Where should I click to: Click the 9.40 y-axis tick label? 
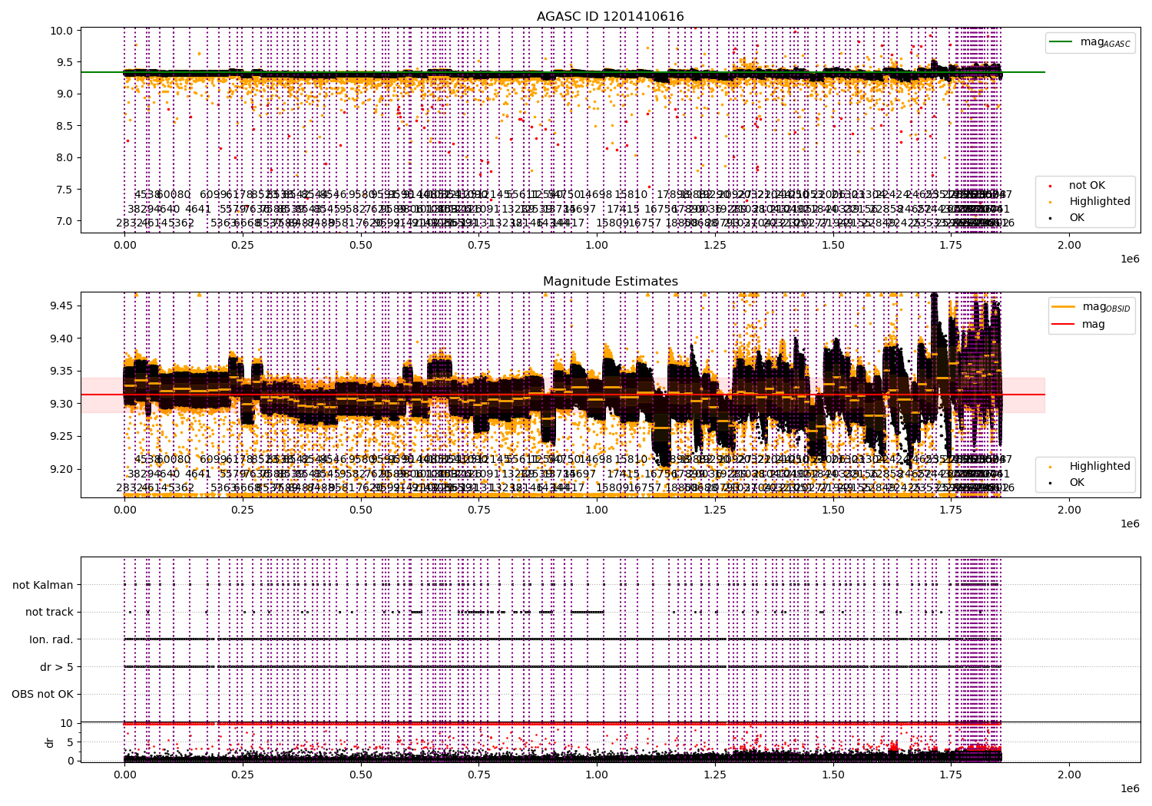61,339
